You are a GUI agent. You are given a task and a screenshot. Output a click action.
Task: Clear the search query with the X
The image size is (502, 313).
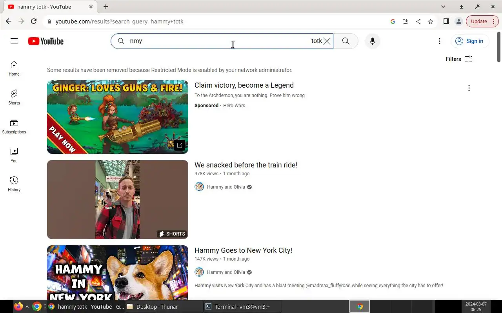[327, 41]
